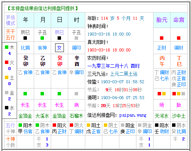
Task: Click 大溪水 nayin label
Action: pos(42,116)
